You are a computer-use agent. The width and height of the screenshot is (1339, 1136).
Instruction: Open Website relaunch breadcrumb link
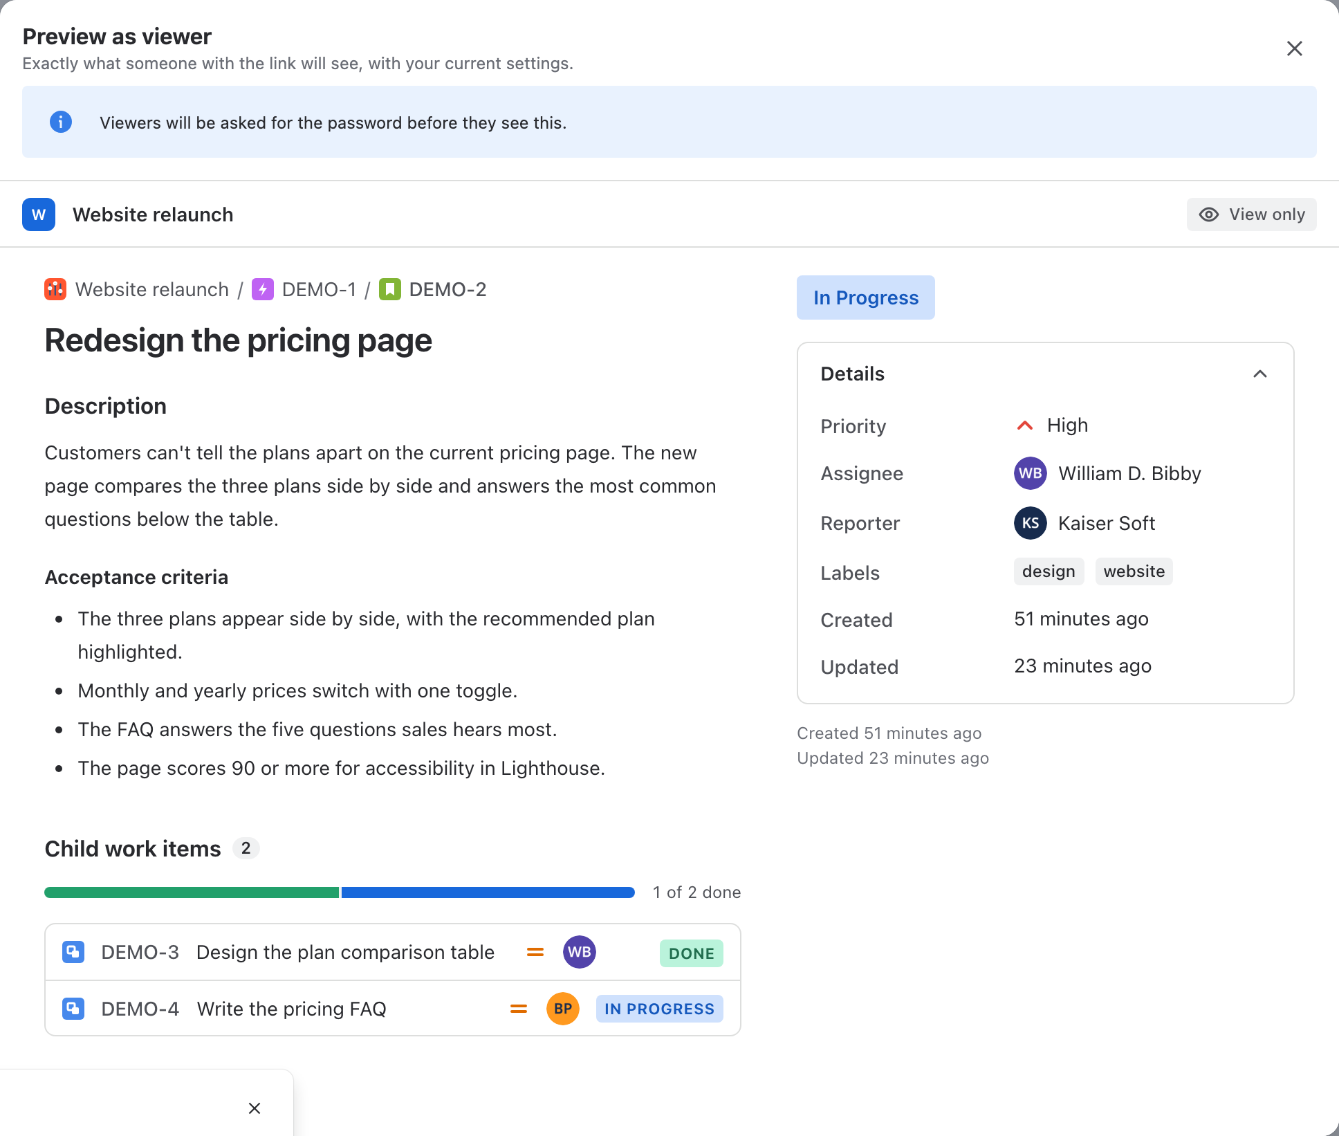tap(152, 289)
